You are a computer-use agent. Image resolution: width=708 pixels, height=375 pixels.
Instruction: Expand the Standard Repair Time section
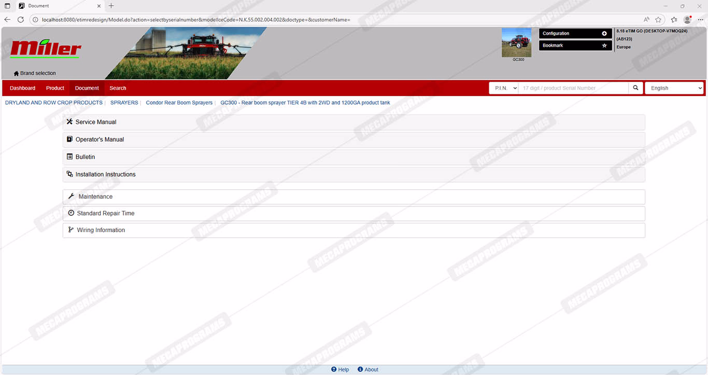point(105,214)
